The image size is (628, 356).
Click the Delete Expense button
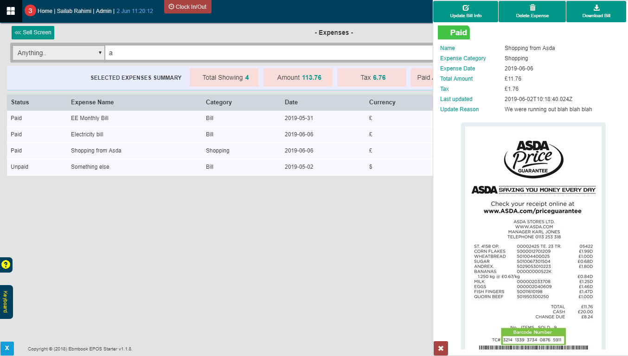(532, 12)
